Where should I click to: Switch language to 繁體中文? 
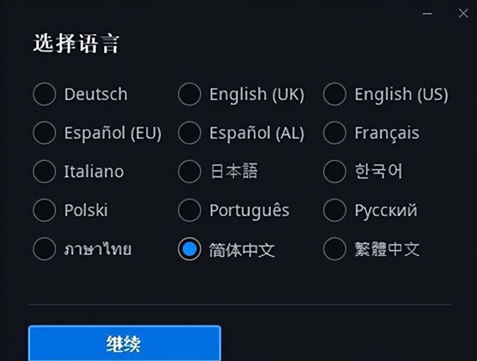point(335,249)
